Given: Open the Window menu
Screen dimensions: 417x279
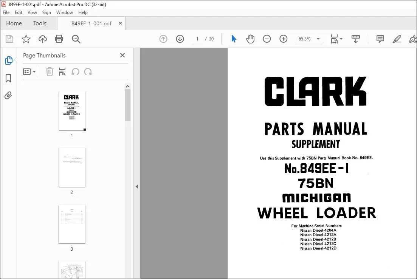Looking at the screenshot, I should (x=65, y=12).
